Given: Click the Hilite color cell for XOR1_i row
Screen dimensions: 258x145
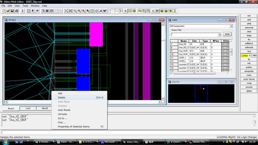Looking at the screenshot, I should pyautogui.click(x=225, y=58).
